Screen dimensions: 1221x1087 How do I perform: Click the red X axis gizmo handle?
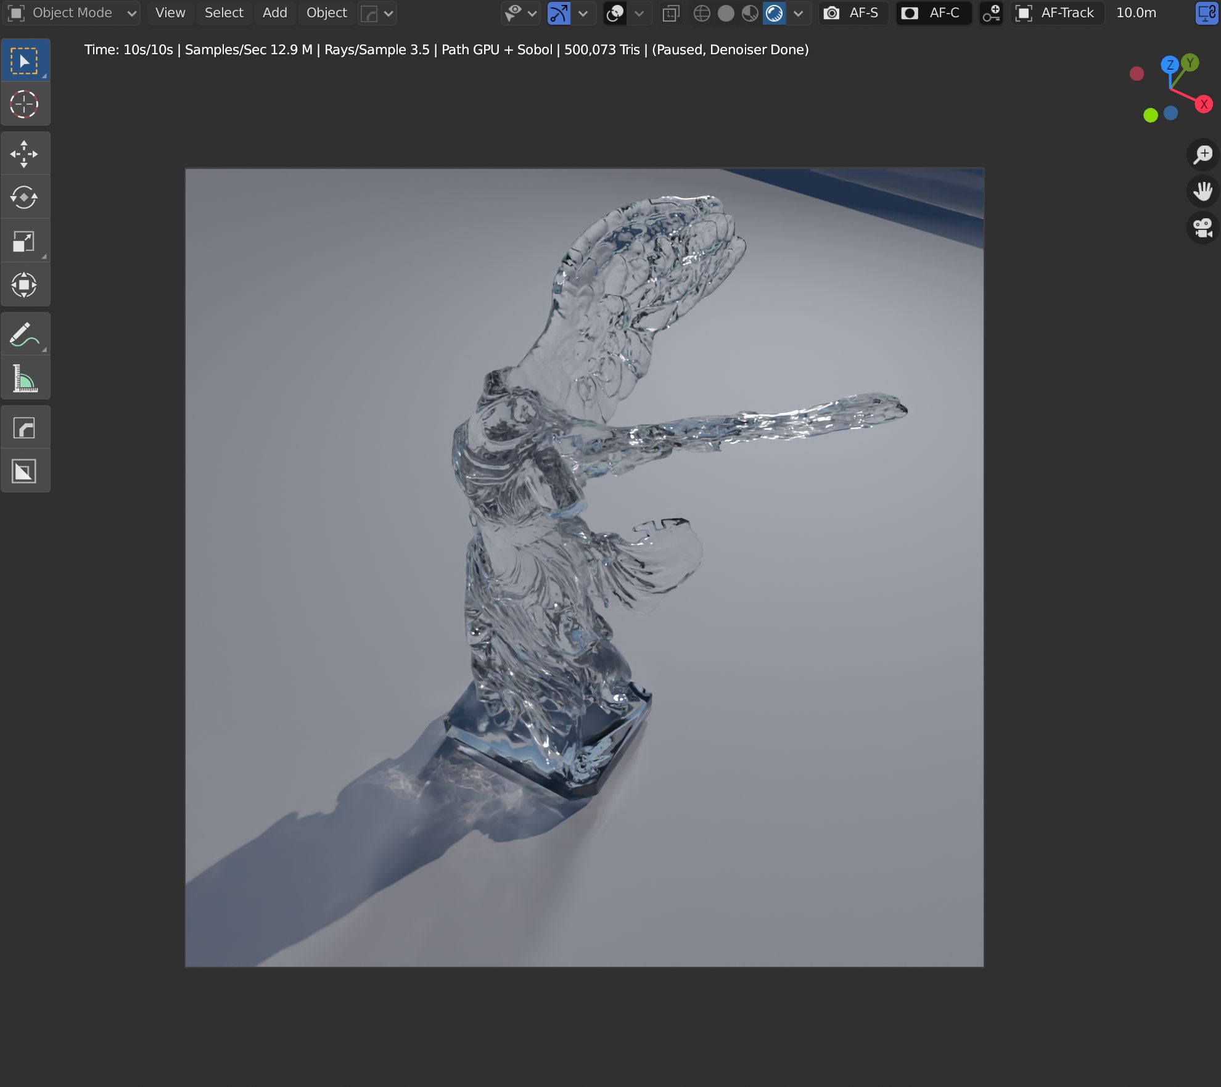coord(1203,104)
